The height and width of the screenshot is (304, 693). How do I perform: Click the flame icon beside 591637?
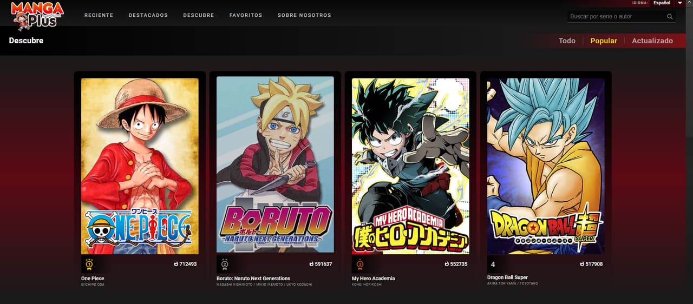pos(312,264)
